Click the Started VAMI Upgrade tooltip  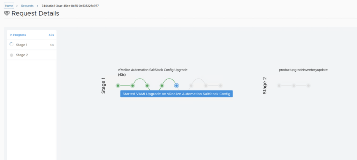176,94
